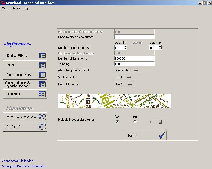
Task: Click the Maximum number of nuclei field
Action: click(134, 53)
